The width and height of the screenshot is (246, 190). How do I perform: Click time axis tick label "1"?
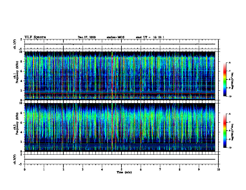[x=44, y=170]
